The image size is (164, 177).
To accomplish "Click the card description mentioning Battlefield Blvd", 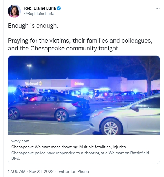I will [80, 156].
